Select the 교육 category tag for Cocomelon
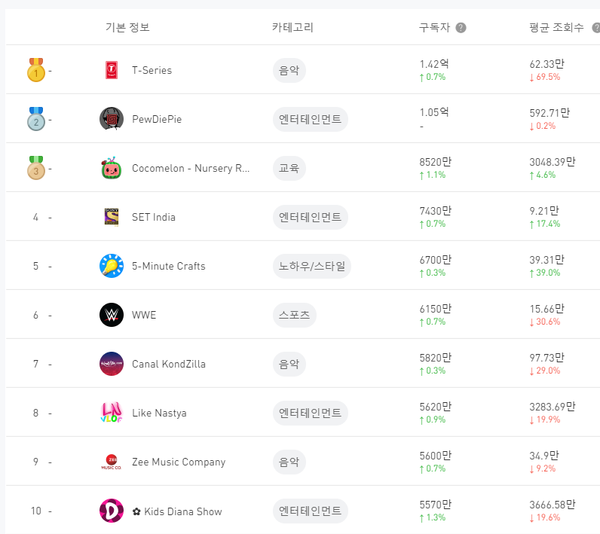 (289, 168)
